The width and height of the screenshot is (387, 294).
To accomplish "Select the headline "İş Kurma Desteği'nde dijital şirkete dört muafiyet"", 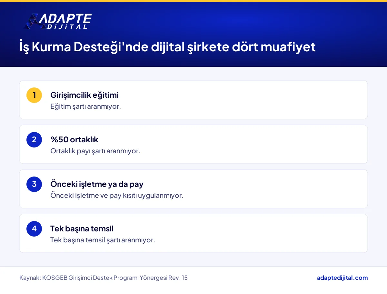I will pos(167,47).
